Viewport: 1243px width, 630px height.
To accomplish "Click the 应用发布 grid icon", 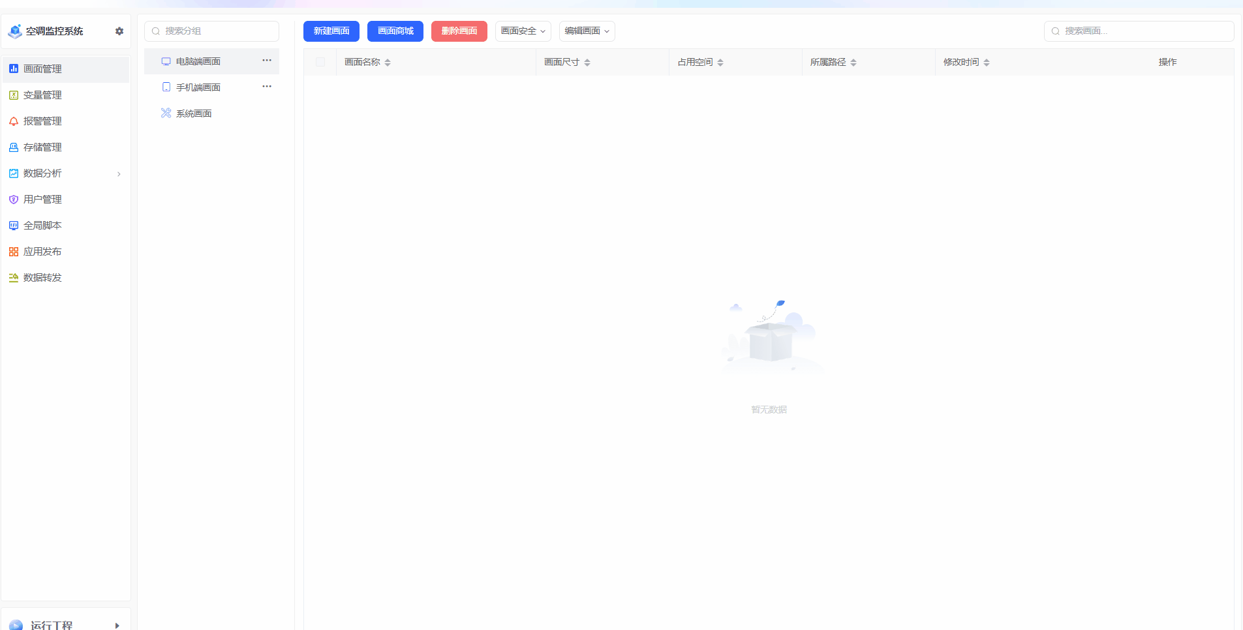I will (14, 252).
